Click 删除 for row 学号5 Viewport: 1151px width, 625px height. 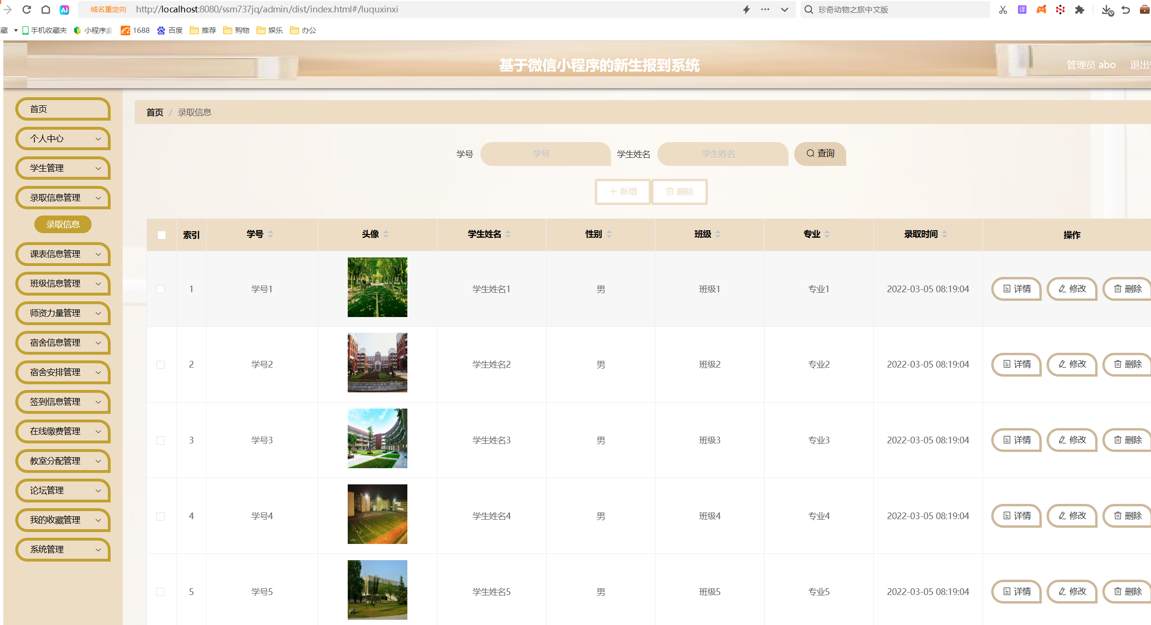pos(1127,592)
